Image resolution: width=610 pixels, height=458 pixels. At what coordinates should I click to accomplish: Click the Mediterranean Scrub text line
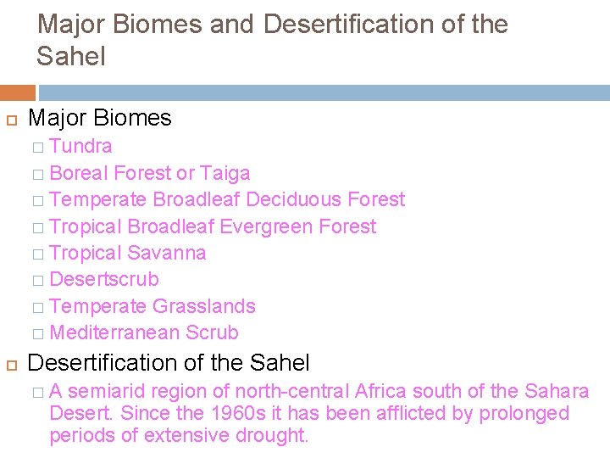coord(144,332)
